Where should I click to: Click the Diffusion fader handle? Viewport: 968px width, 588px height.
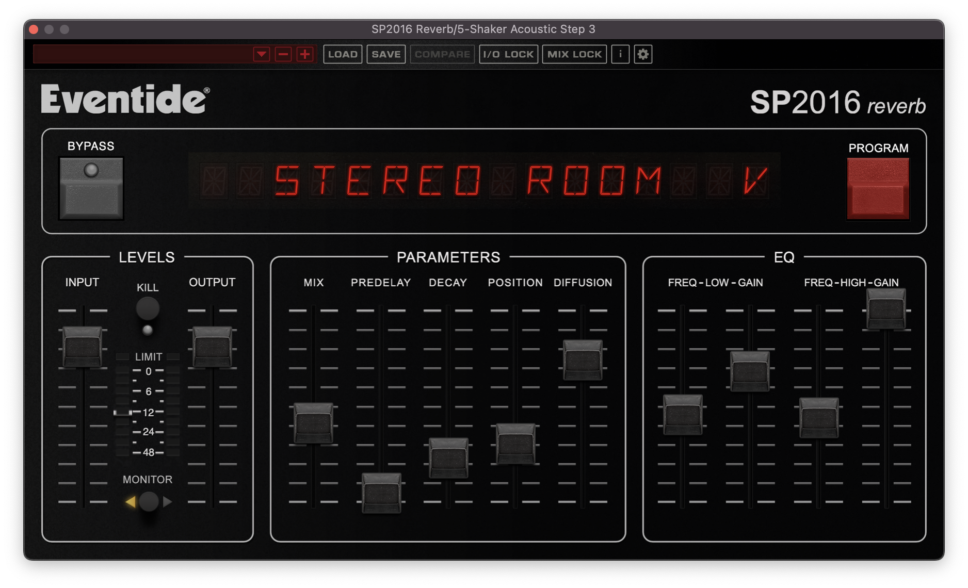point(583,360)
